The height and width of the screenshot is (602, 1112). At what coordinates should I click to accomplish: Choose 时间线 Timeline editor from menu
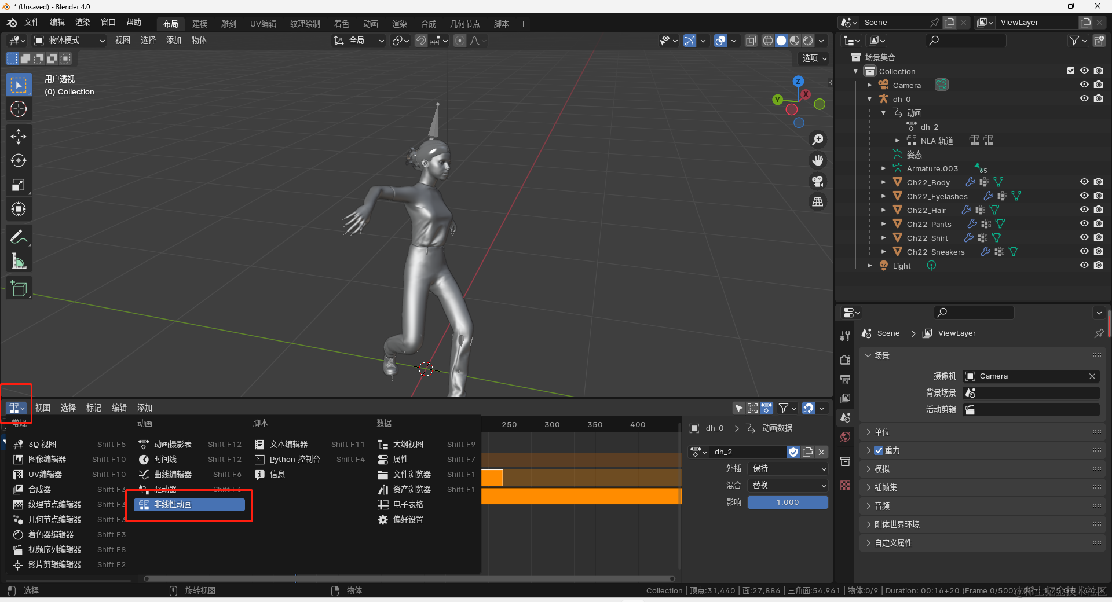[189, 460]
